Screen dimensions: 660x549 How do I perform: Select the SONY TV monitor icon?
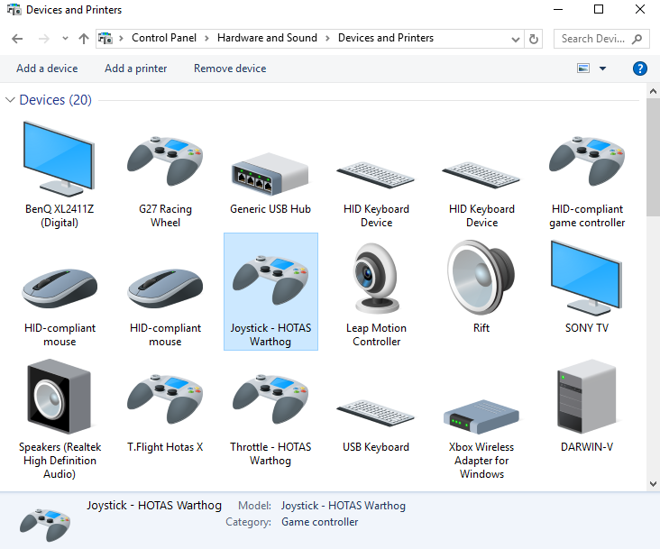(x=586, y=278)
